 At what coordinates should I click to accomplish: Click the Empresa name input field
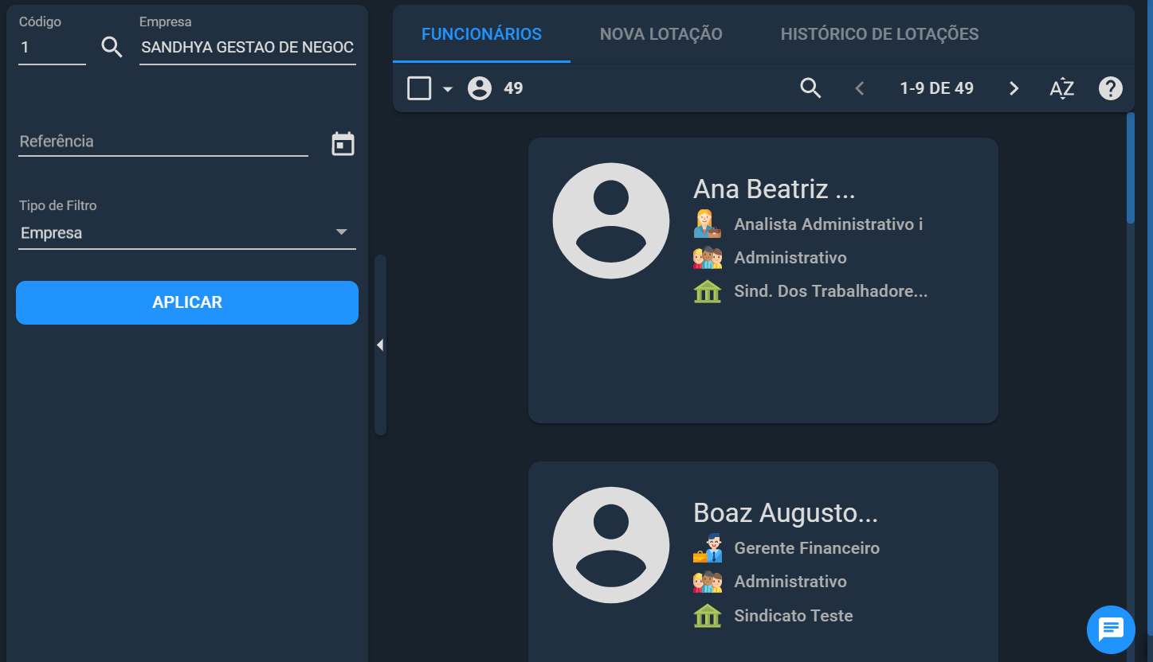(248, 48)
